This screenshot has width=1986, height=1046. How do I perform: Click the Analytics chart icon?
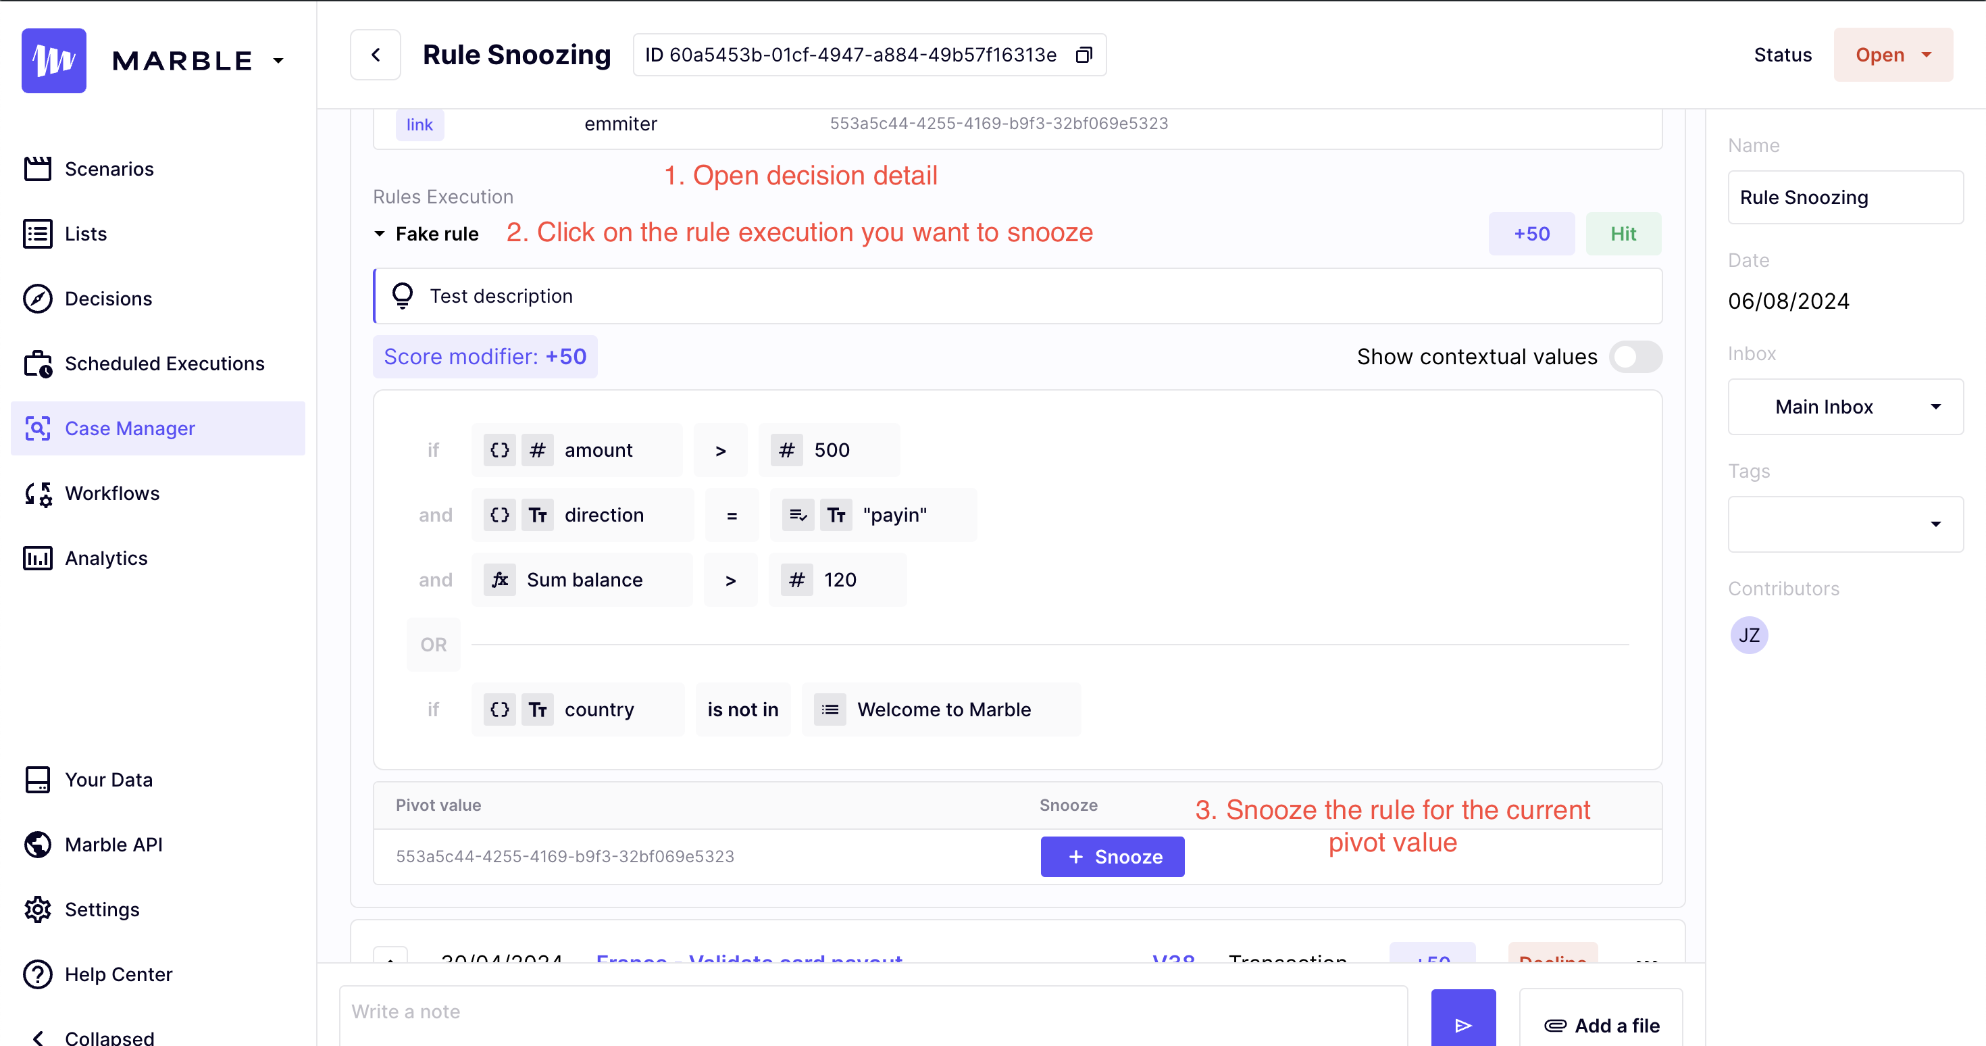pyautogui.click(x=38, y=557)
